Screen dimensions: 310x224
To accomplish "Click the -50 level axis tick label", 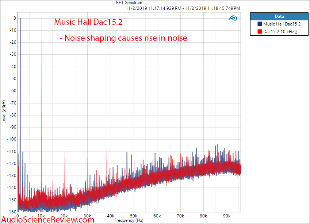I will coord(13,78).
